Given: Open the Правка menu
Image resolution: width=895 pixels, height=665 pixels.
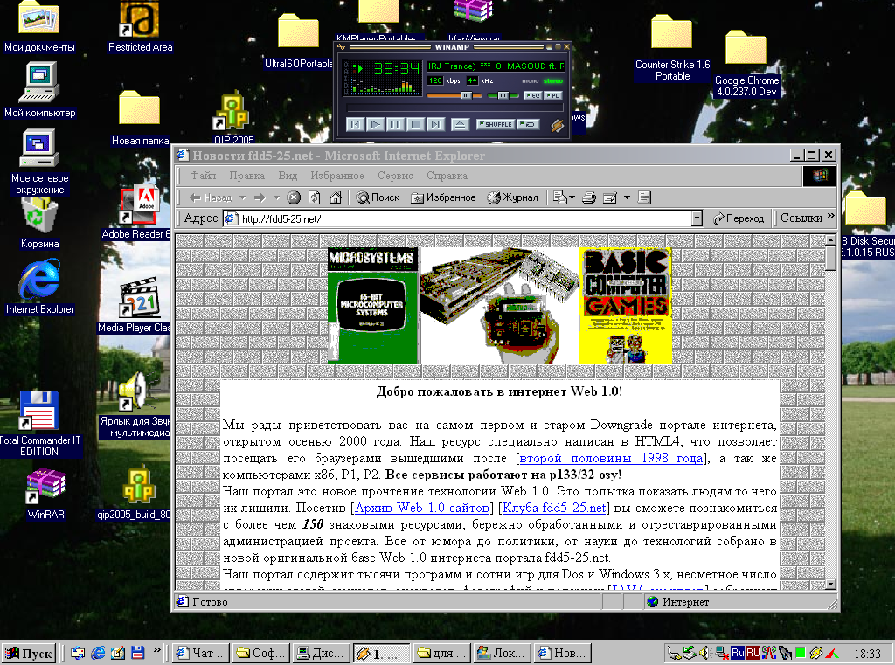Looking at the screenshot, I should 246,176.
